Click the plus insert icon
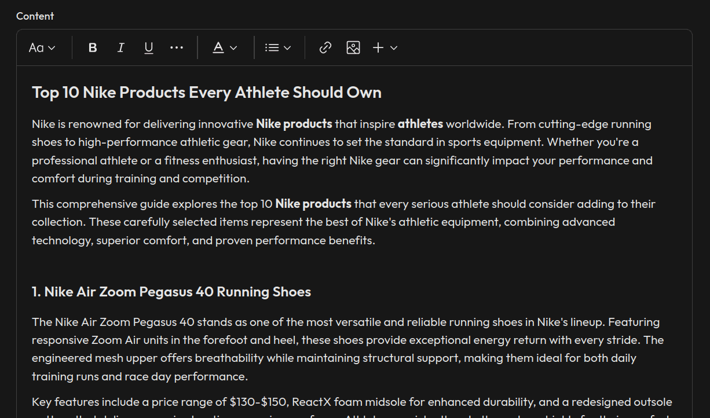710x418 pixels. click(378, 47)
